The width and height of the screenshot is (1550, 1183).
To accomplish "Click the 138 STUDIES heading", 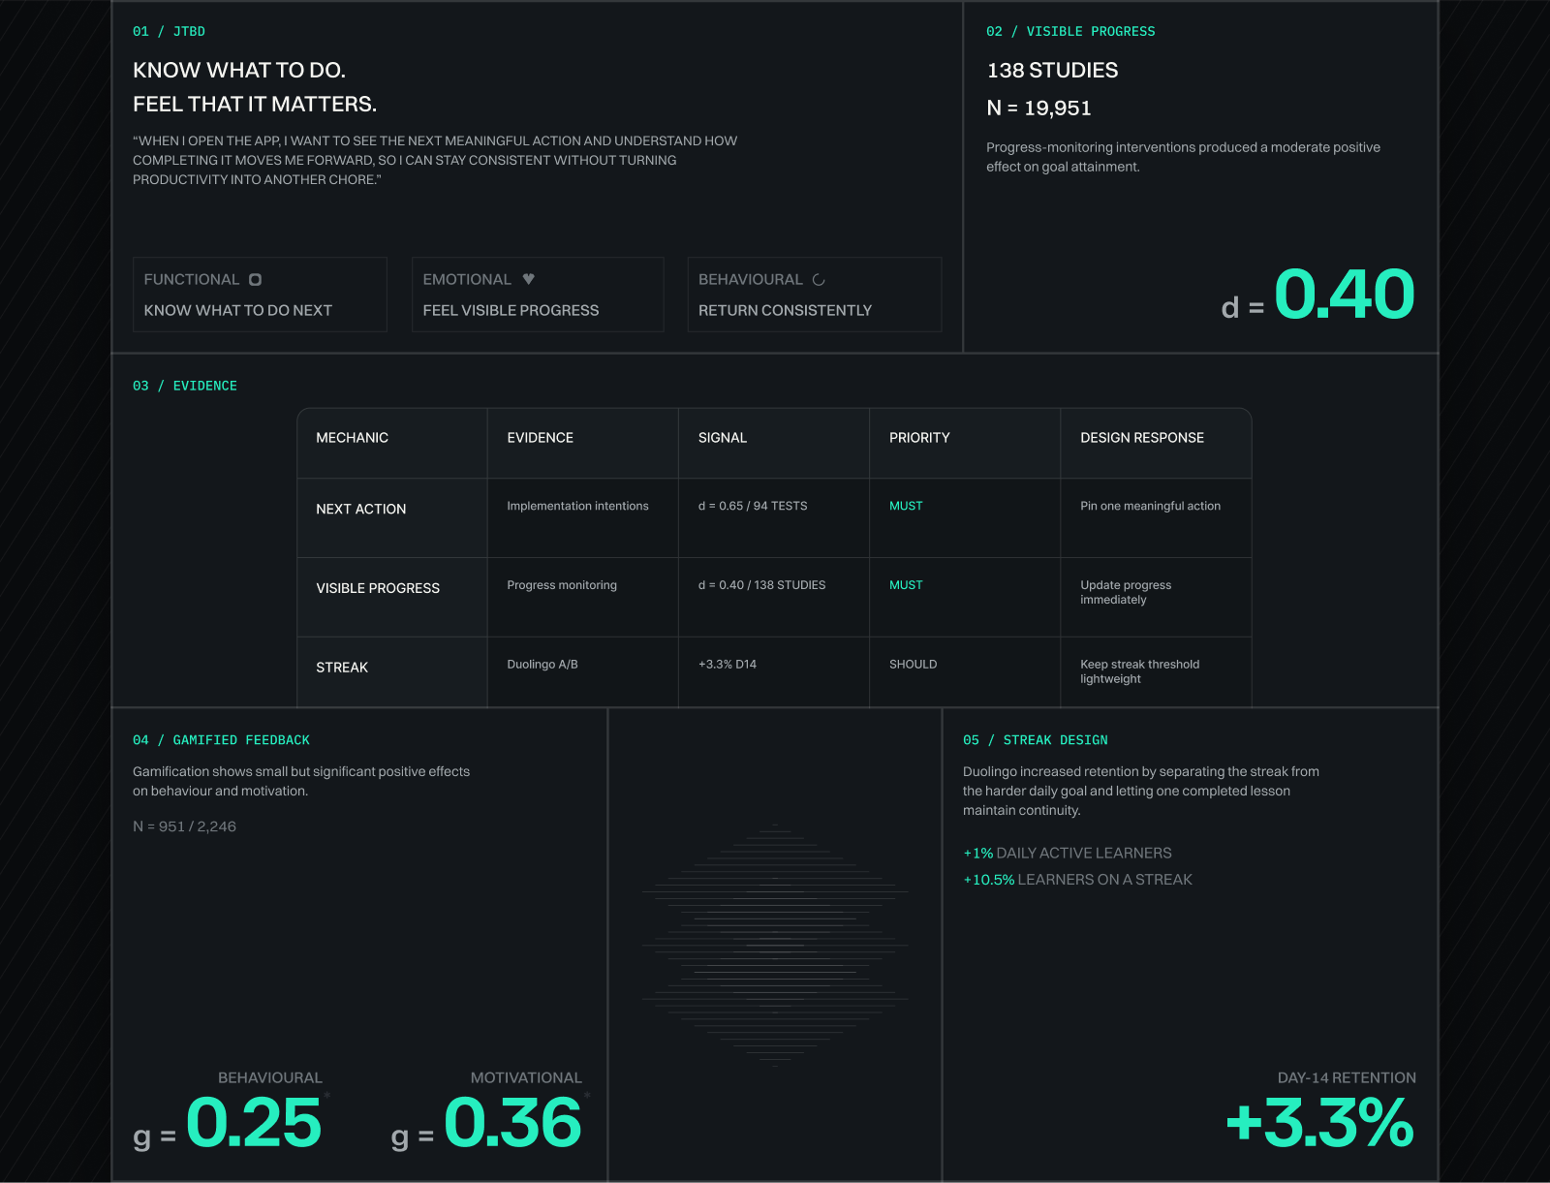I will 1052,70.
